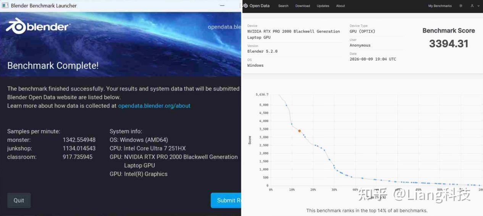Select the junkshop score 1134.014543
483x216 pixels.
(x=79, y=148)
